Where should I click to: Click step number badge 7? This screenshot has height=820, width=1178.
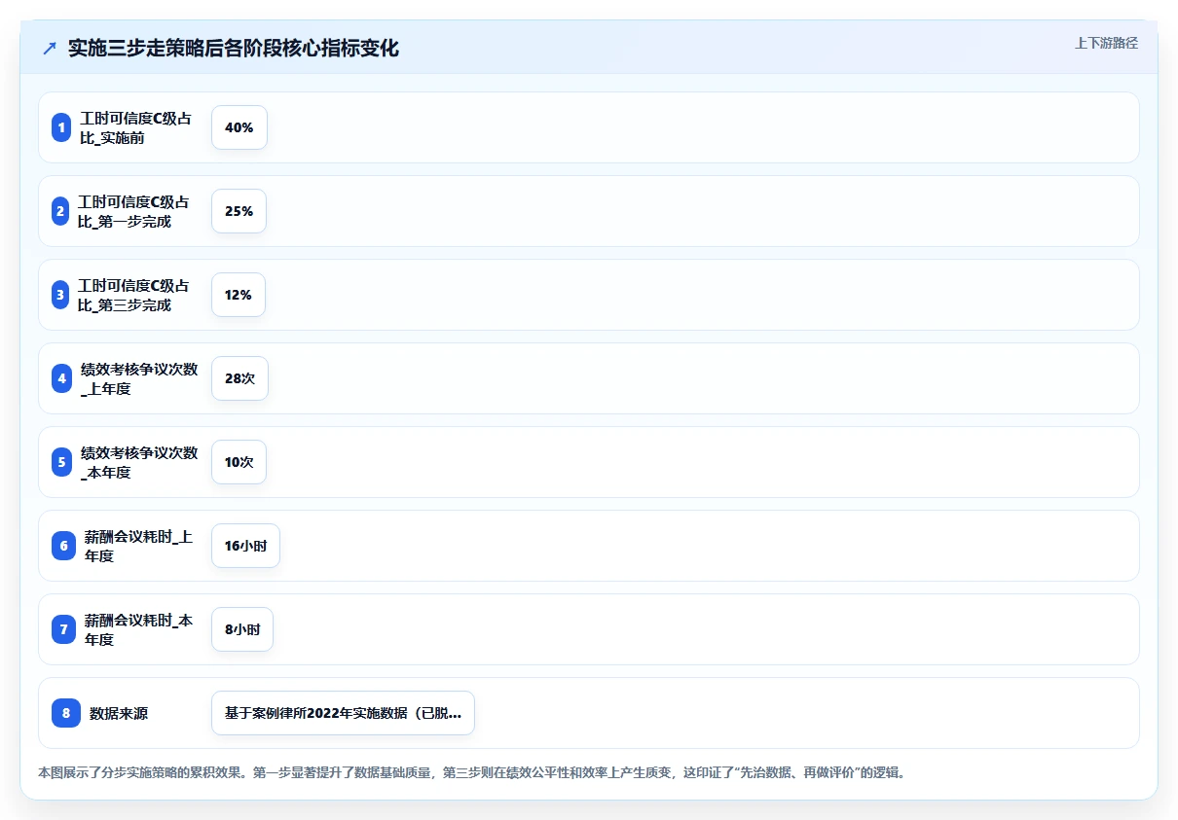coord(64,629)
